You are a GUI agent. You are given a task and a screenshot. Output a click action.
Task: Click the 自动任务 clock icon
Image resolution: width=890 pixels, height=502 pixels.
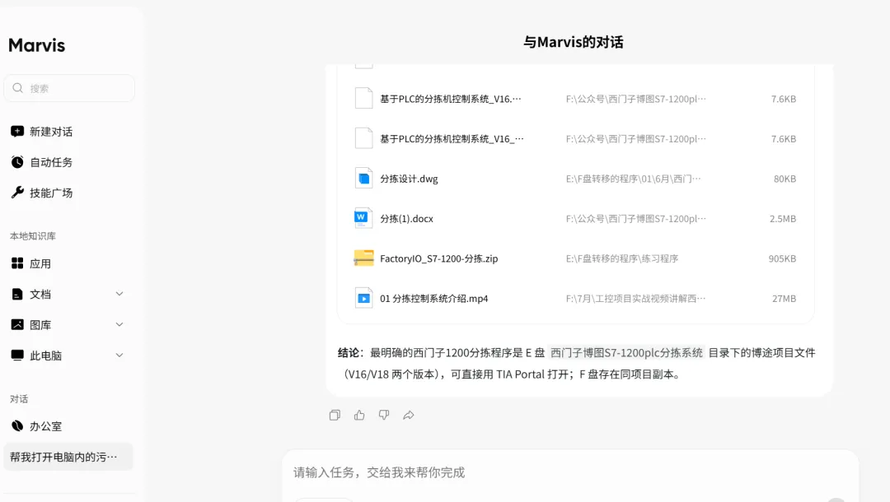point(17,162)
